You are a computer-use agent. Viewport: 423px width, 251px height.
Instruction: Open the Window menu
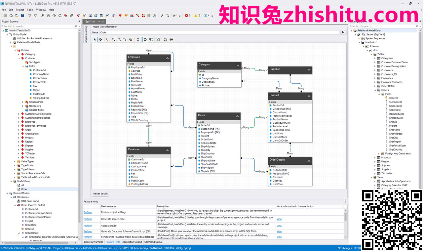(x=41, y=10)
